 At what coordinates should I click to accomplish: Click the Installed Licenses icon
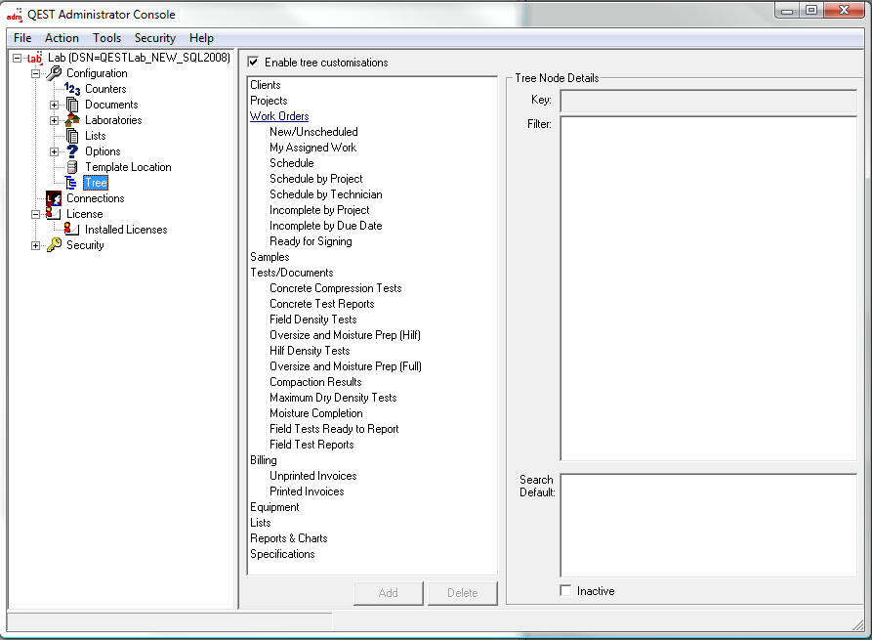click(x=72, y=230)
